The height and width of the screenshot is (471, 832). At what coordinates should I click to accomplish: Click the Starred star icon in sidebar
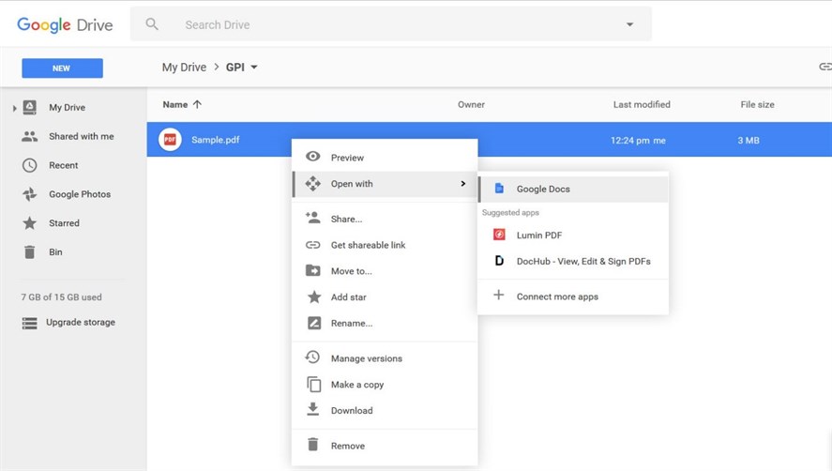(30, 223)
